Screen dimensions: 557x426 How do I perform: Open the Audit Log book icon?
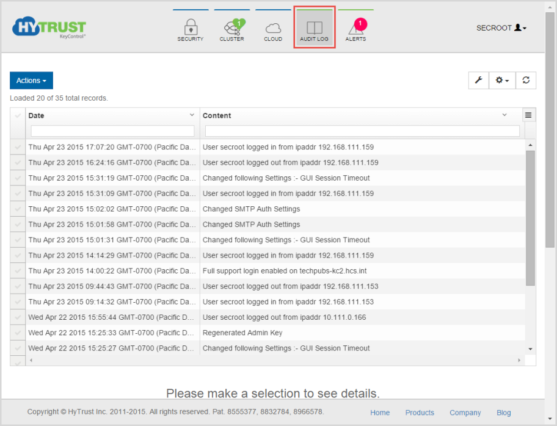tap(315, 27)
